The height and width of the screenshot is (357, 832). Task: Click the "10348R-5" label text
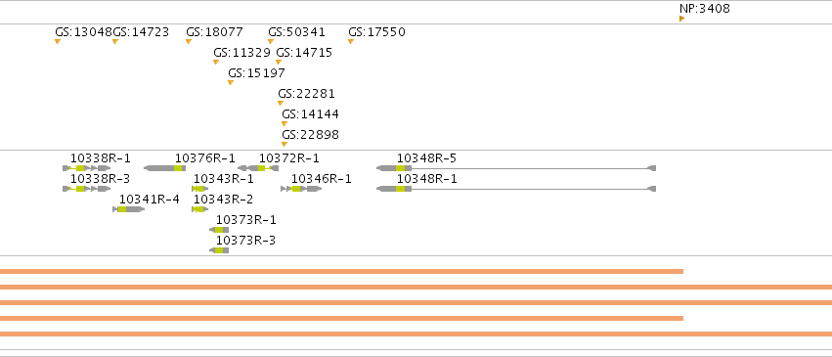(426, 158)
